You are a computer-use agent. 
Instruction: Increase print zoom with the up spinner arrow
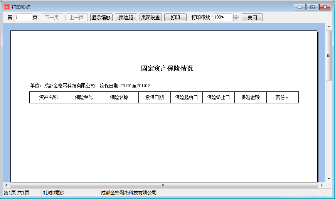[236, 15]
